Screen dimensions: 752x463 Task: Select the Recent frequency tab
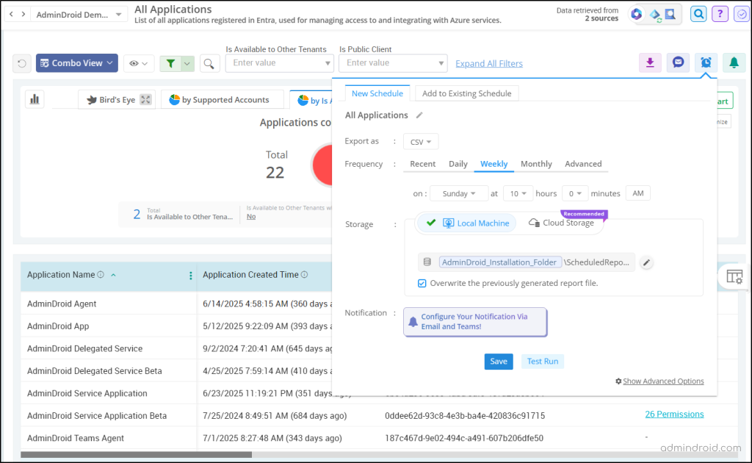click(422, 164)
